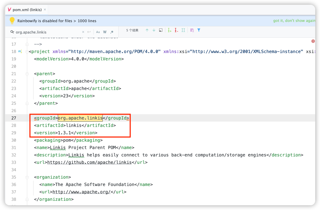The image size is (320, 210).
Task: Click the Maven gutter icon on line 18
Action: coord(20,52)
